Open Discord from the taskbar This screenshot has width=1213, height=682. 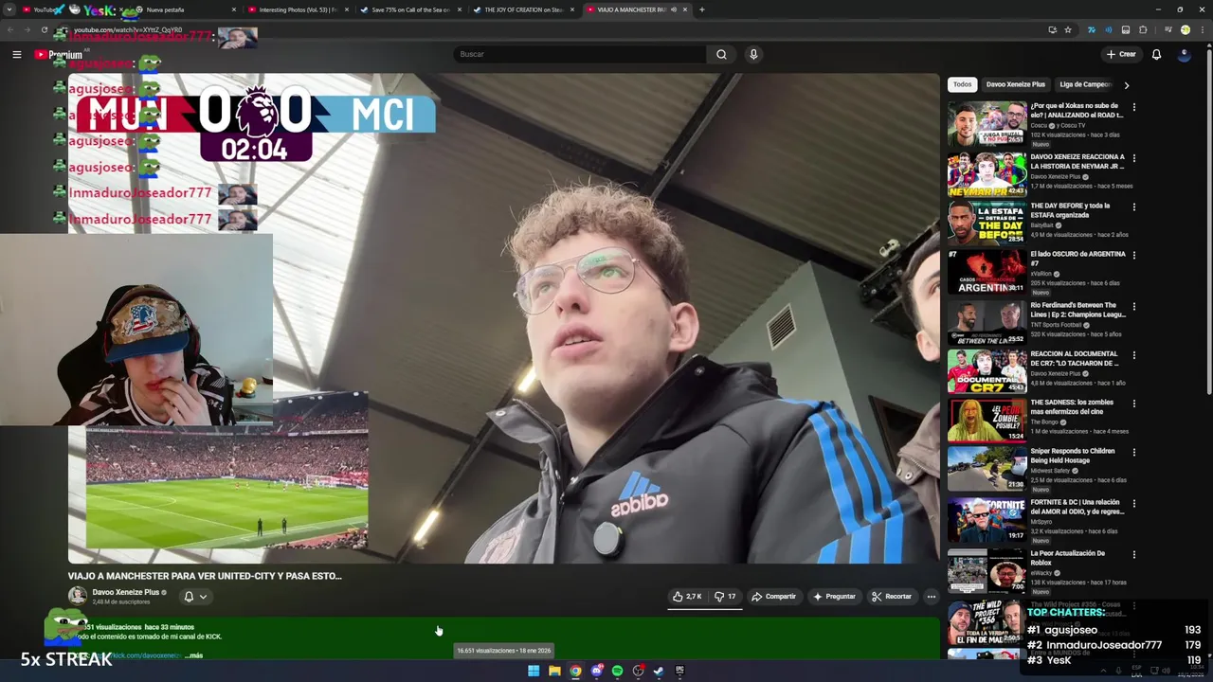coord(596,671)
